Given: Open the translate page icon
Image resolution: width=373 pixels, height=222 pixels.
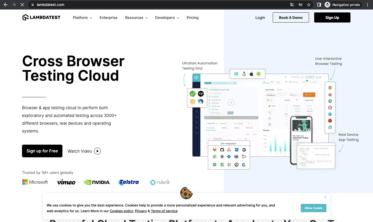Looking at the screenshot, I should pyautogui.click(x=292, y=5).
